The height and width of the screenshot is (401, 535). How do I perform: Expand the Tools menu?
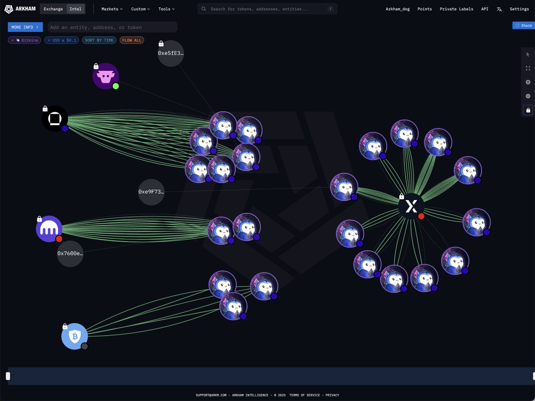pos(165,8)
